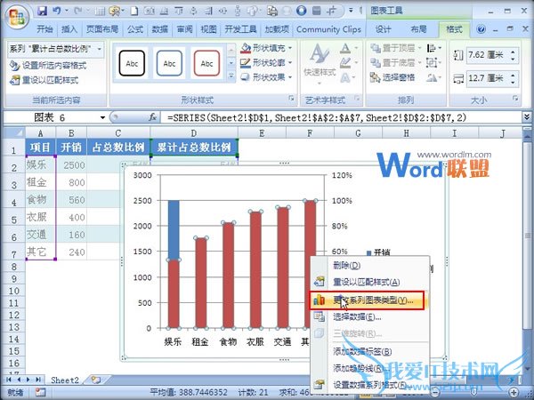The image size is (534, 400).
Task: Switch to the 设计 chart tools tab
Action: click(x=383, y=29)
